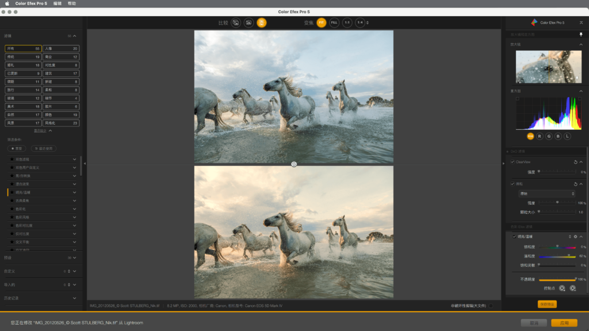Select the 风景 filter category
589x331 pixels.
[x=23, y=123]
